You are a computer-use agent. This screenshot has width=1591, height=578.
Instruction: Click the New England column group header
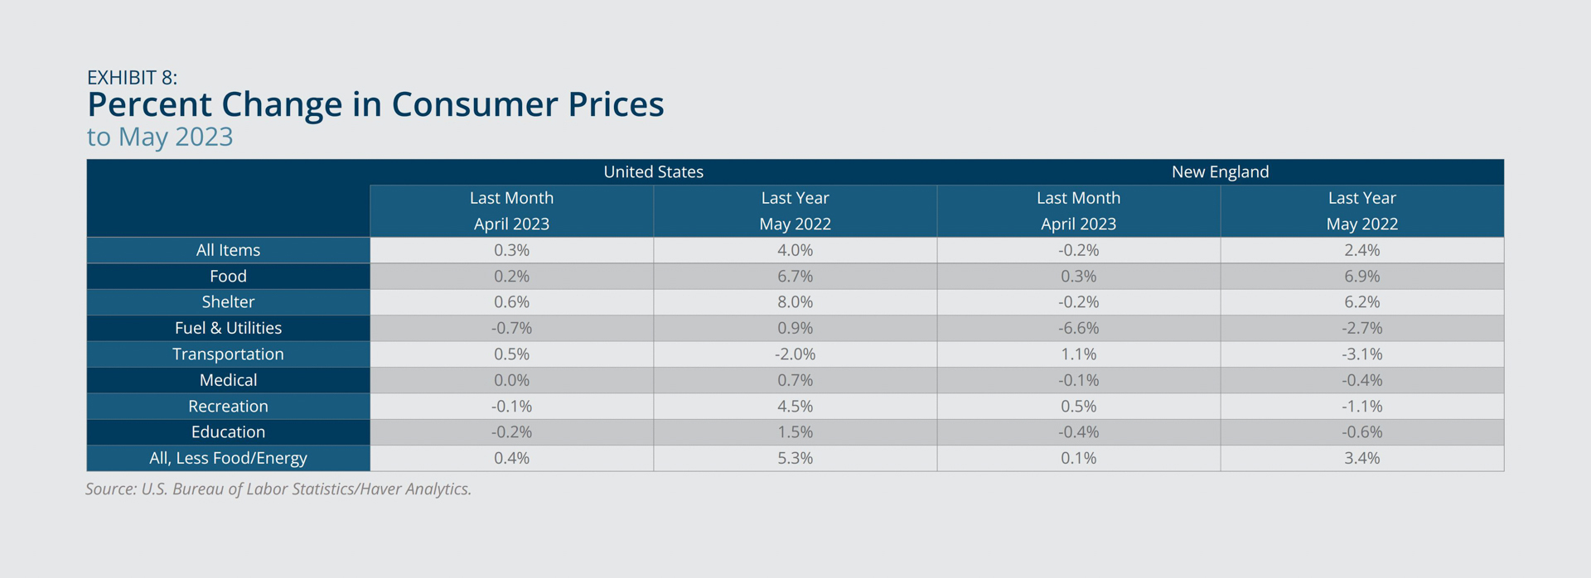pos(1220,171)
